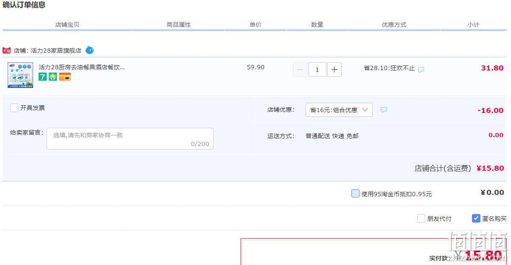Uncheck the 匿名购买 anonymous purchase box
Viewport: 511px width, 265px height.
[476, 218]
